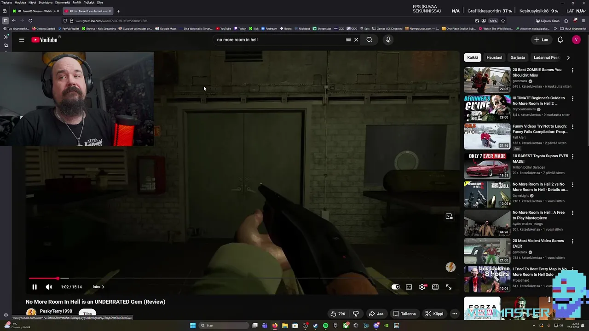Screen dimensions: 589x331
Task: Pause the video playback
Action: (x=35, y=287)
